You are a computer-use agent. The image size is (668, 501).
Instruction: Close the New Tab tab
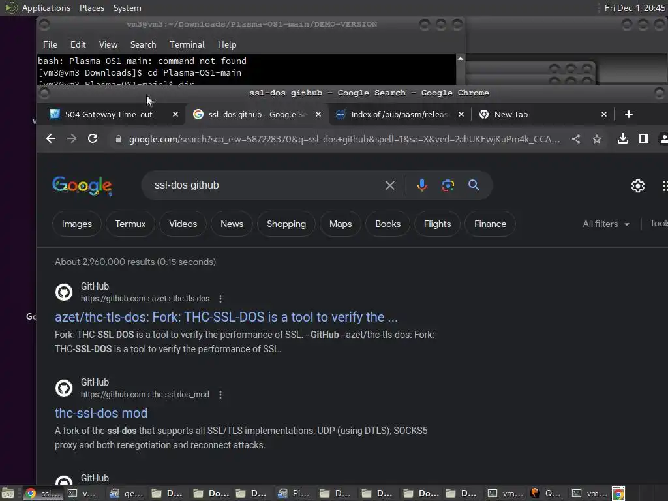(603, 114)
